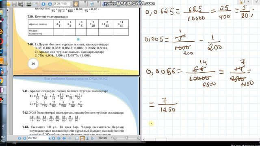Go to next page with top down arrow
The image size is (260, 146).
[50, 4]
